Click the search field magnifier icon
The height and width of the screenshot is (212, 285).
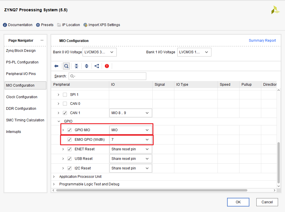[x=72, y=76]
